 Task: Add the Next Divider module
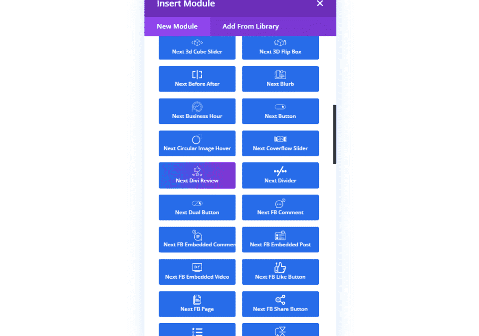point(280,175)
